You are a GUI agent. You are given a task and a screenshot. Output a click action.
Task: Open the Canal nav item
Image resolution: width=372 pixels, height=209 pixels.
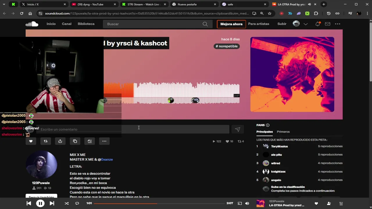point(67,24)
